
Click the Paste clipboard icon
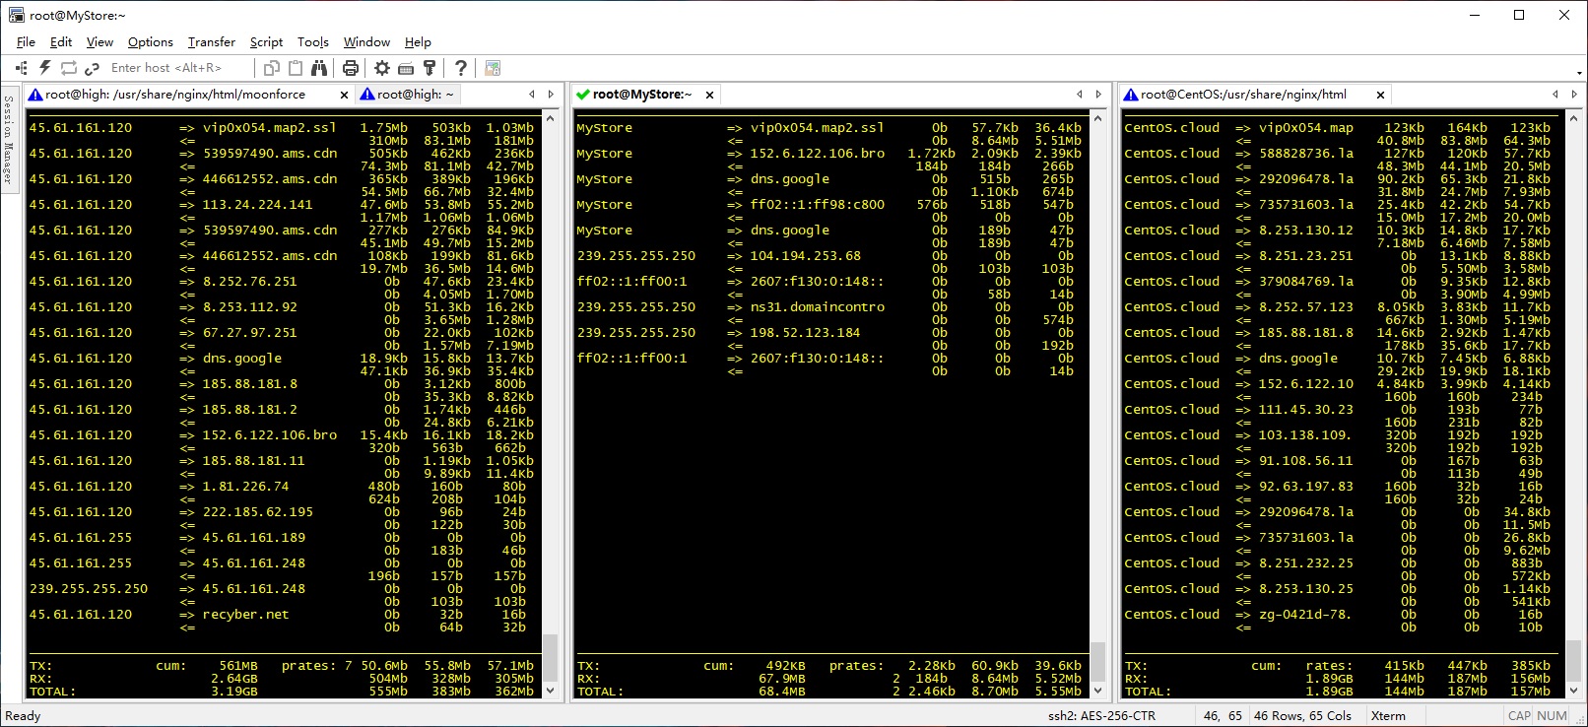[x=296, y=68]
